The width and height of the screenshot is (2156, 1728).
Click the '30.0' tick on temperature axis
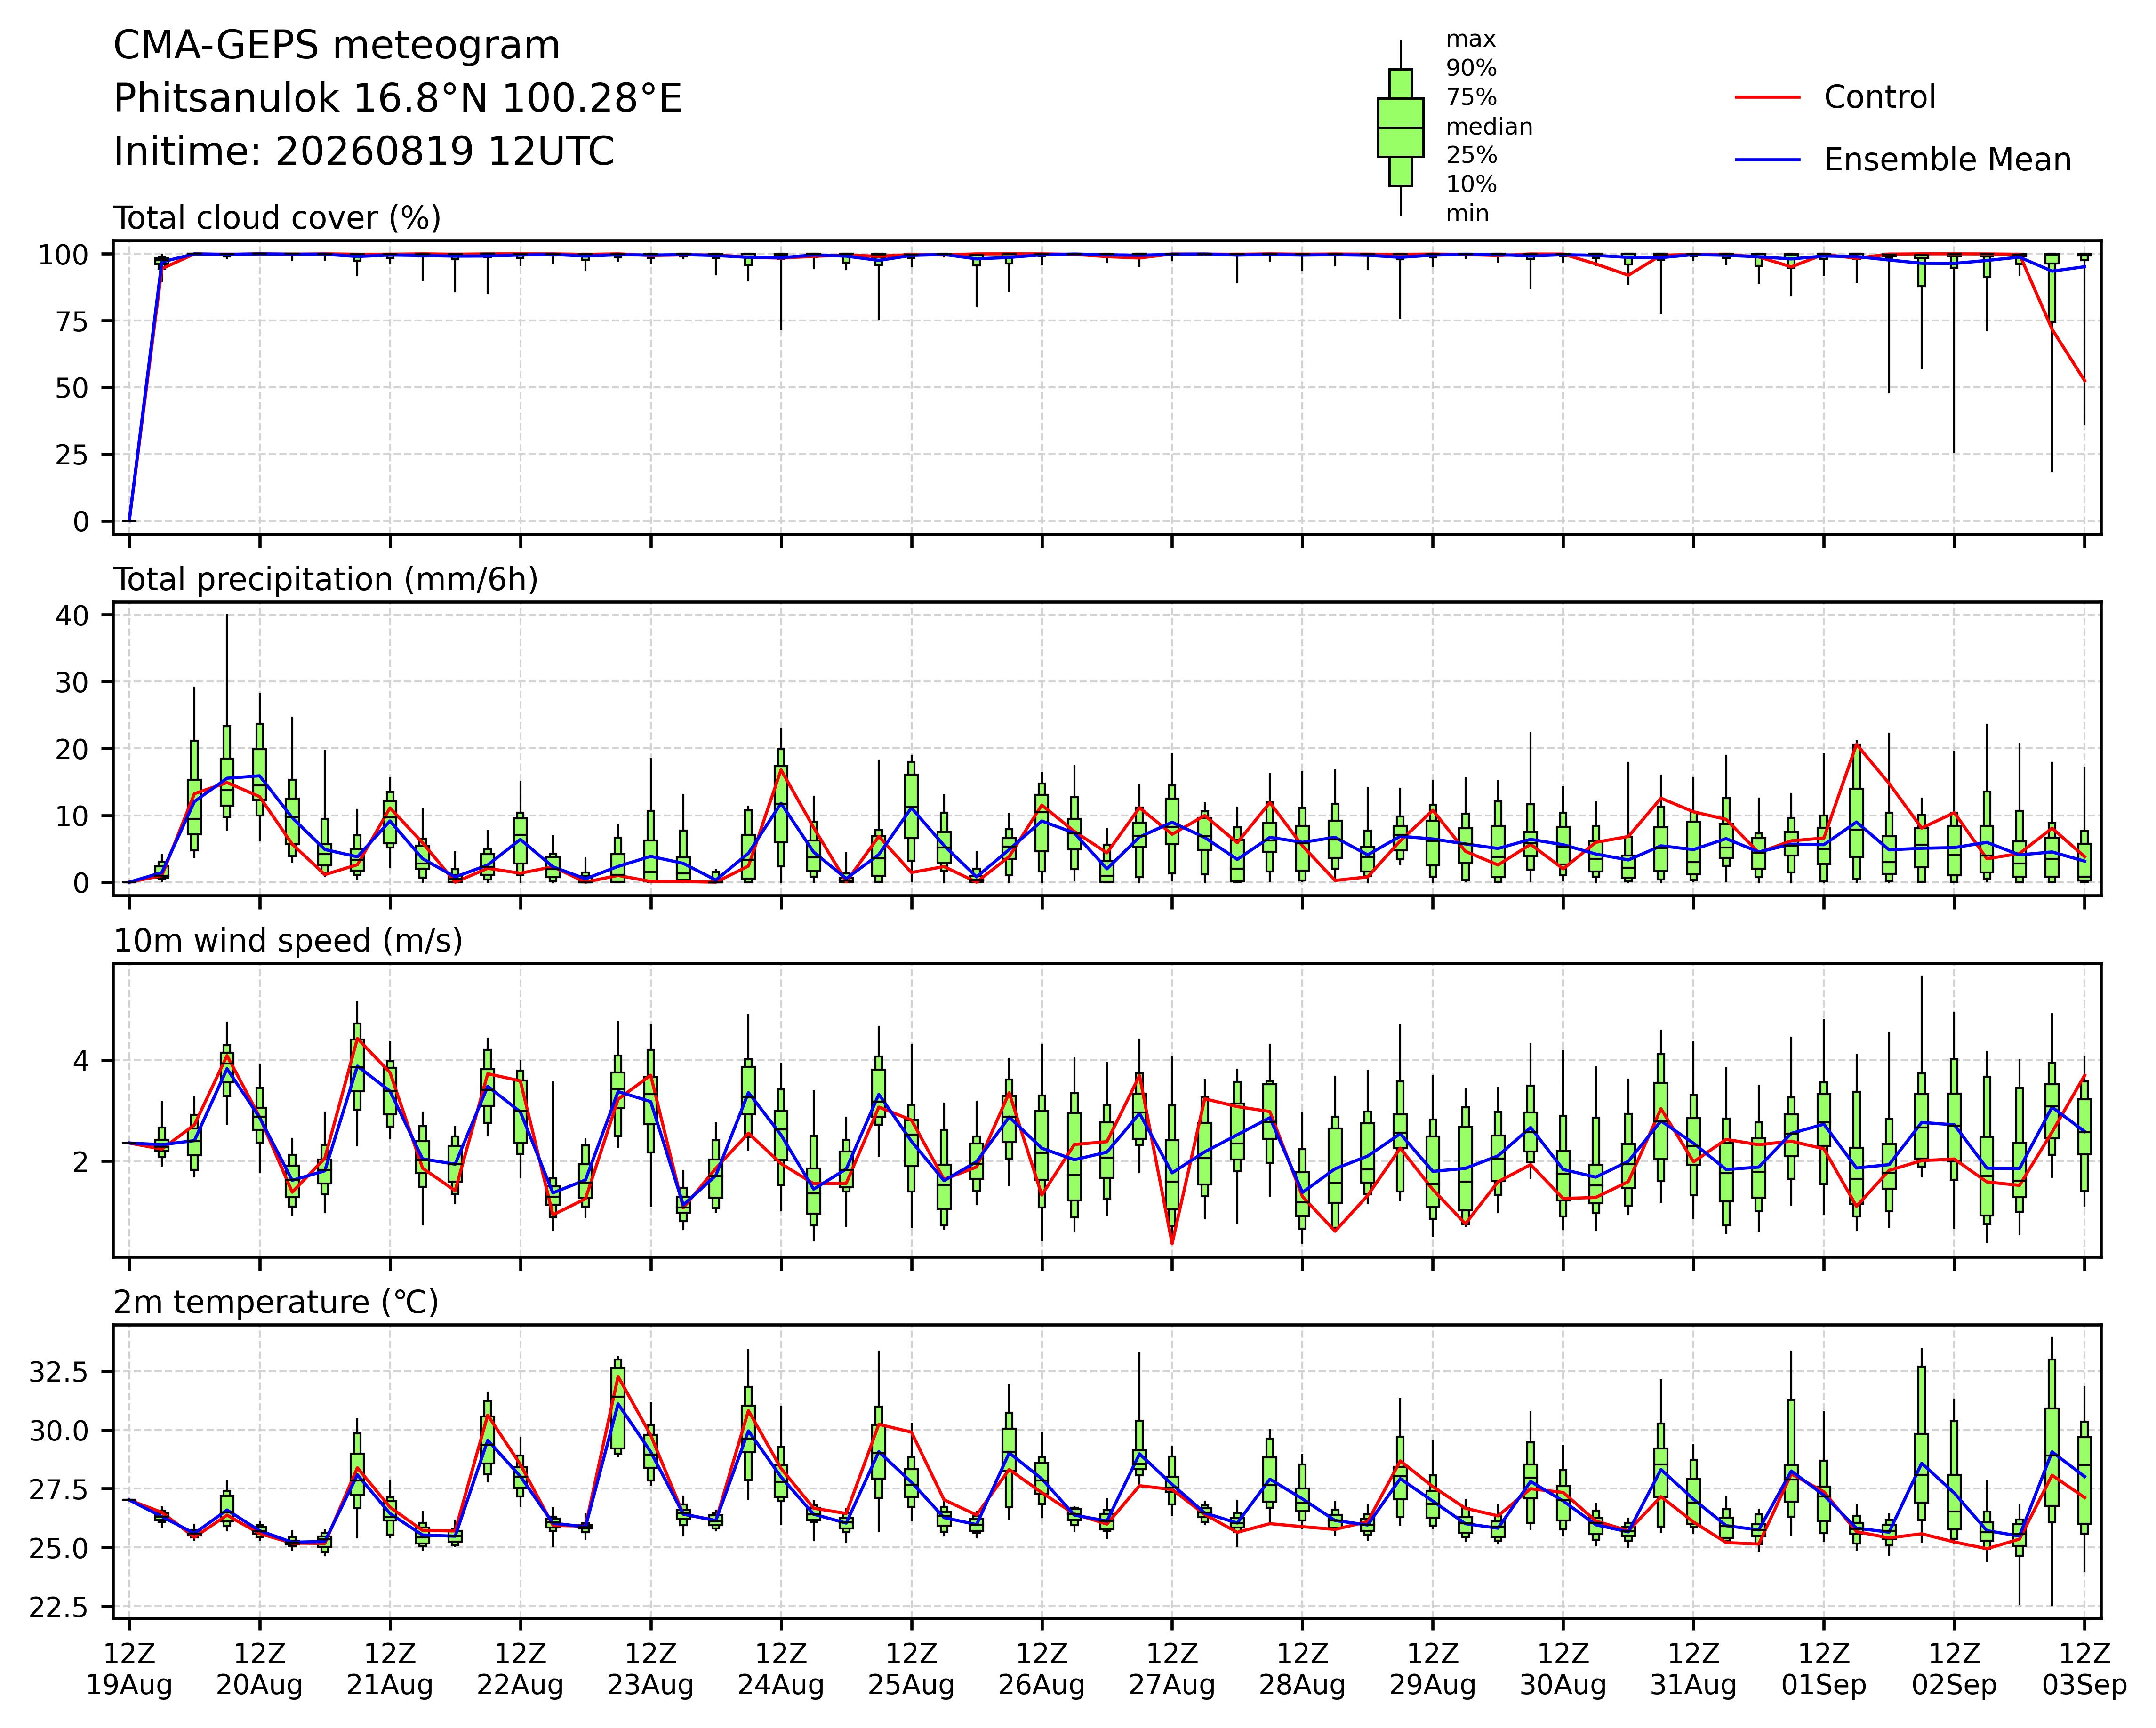tap(60, 1431)
